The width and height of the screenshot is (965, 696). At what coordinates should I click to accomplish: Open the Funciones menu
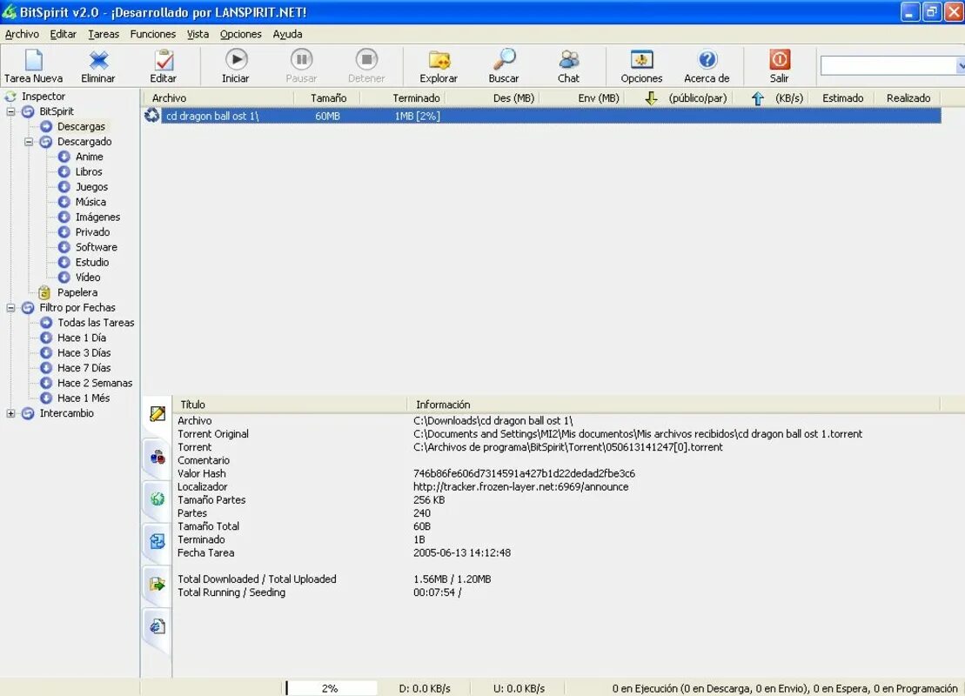152,34
